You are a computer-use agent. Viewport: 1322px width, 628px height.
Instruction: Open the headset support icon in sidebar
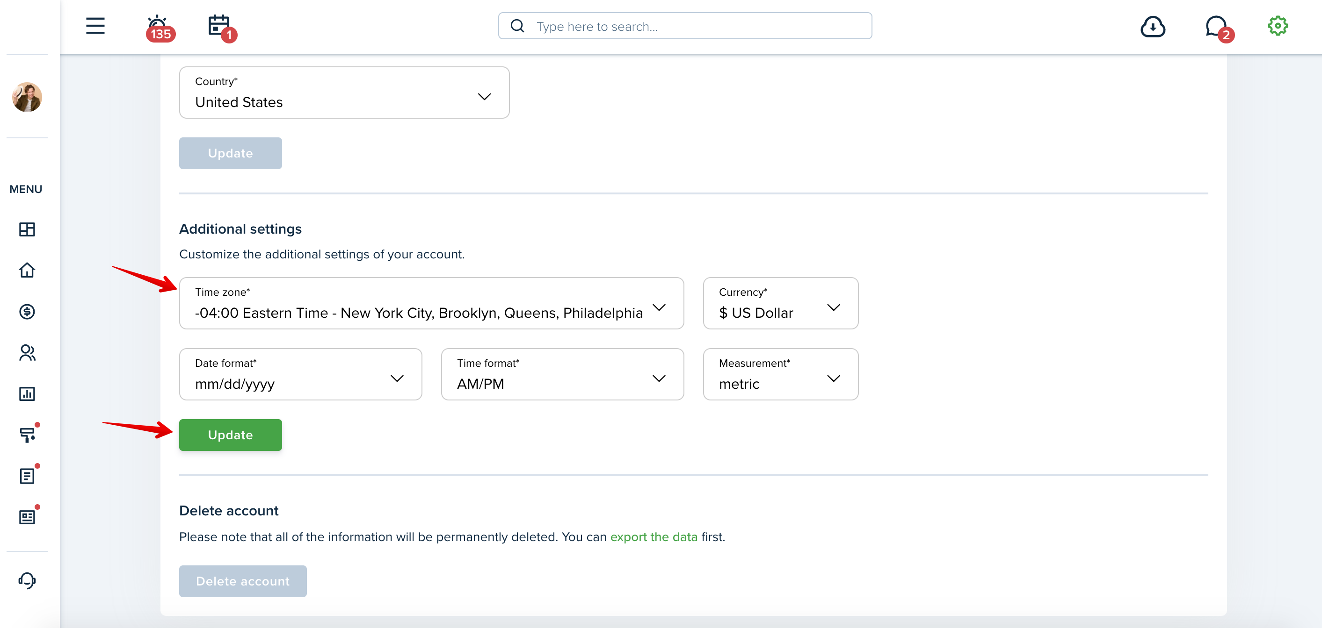tap(27, 580)
